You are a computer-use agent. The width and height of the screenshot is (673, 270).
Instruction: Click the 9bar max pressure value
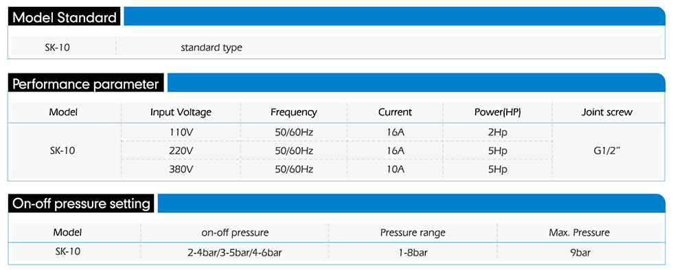pyautogui.click(x=580, y=252)
